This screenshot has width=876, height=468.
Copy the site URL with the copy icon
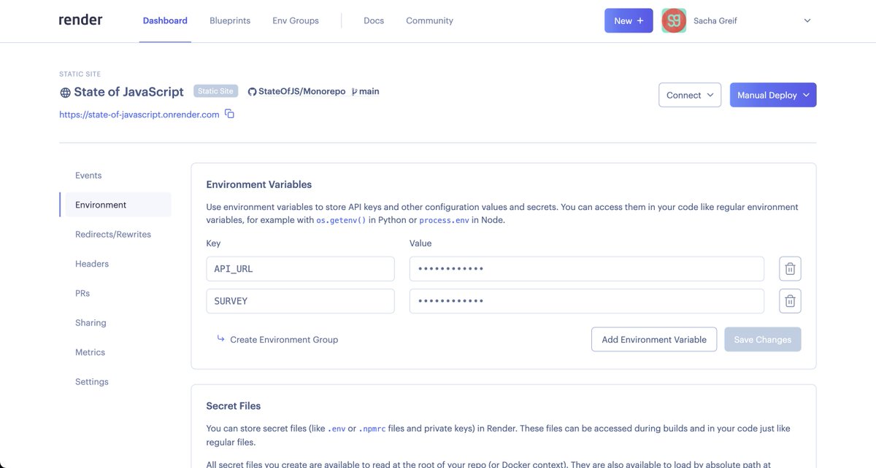(x=229, y=114)
